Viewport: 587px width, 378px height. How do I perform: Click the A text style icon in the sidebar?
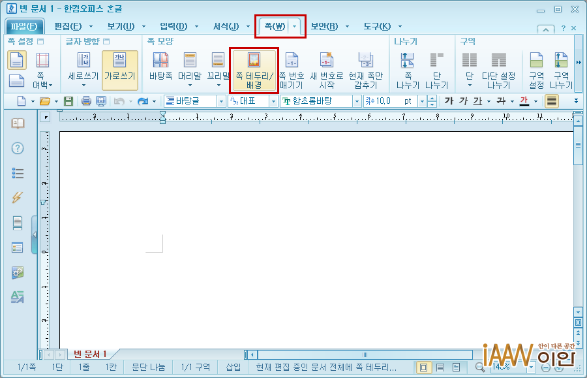point(18,297)
